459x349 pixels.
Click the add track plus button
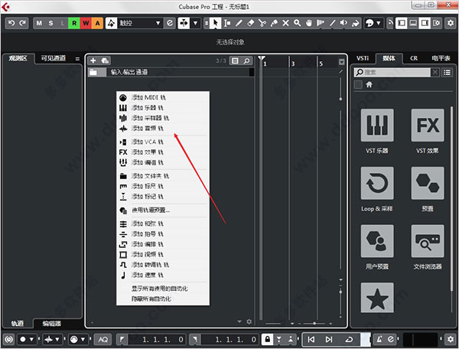tap(93, 60)
